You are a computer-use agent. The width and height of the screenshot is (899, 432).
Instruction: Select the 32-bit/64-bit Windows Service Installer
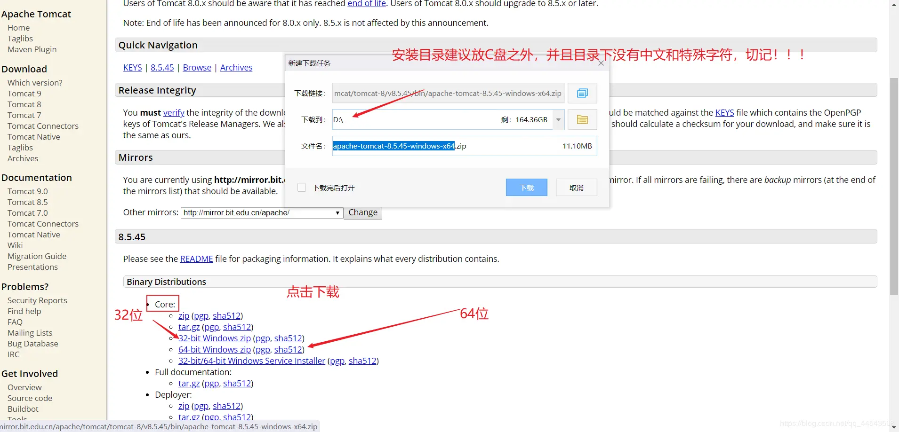coord(251,361)
